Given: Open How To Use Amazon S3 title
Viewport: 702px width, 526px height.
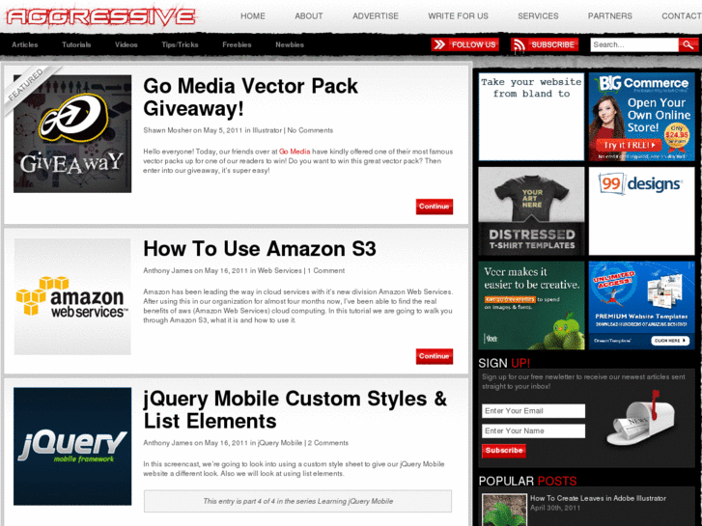Looking at the screenshot, I should [x=260, y=248].
